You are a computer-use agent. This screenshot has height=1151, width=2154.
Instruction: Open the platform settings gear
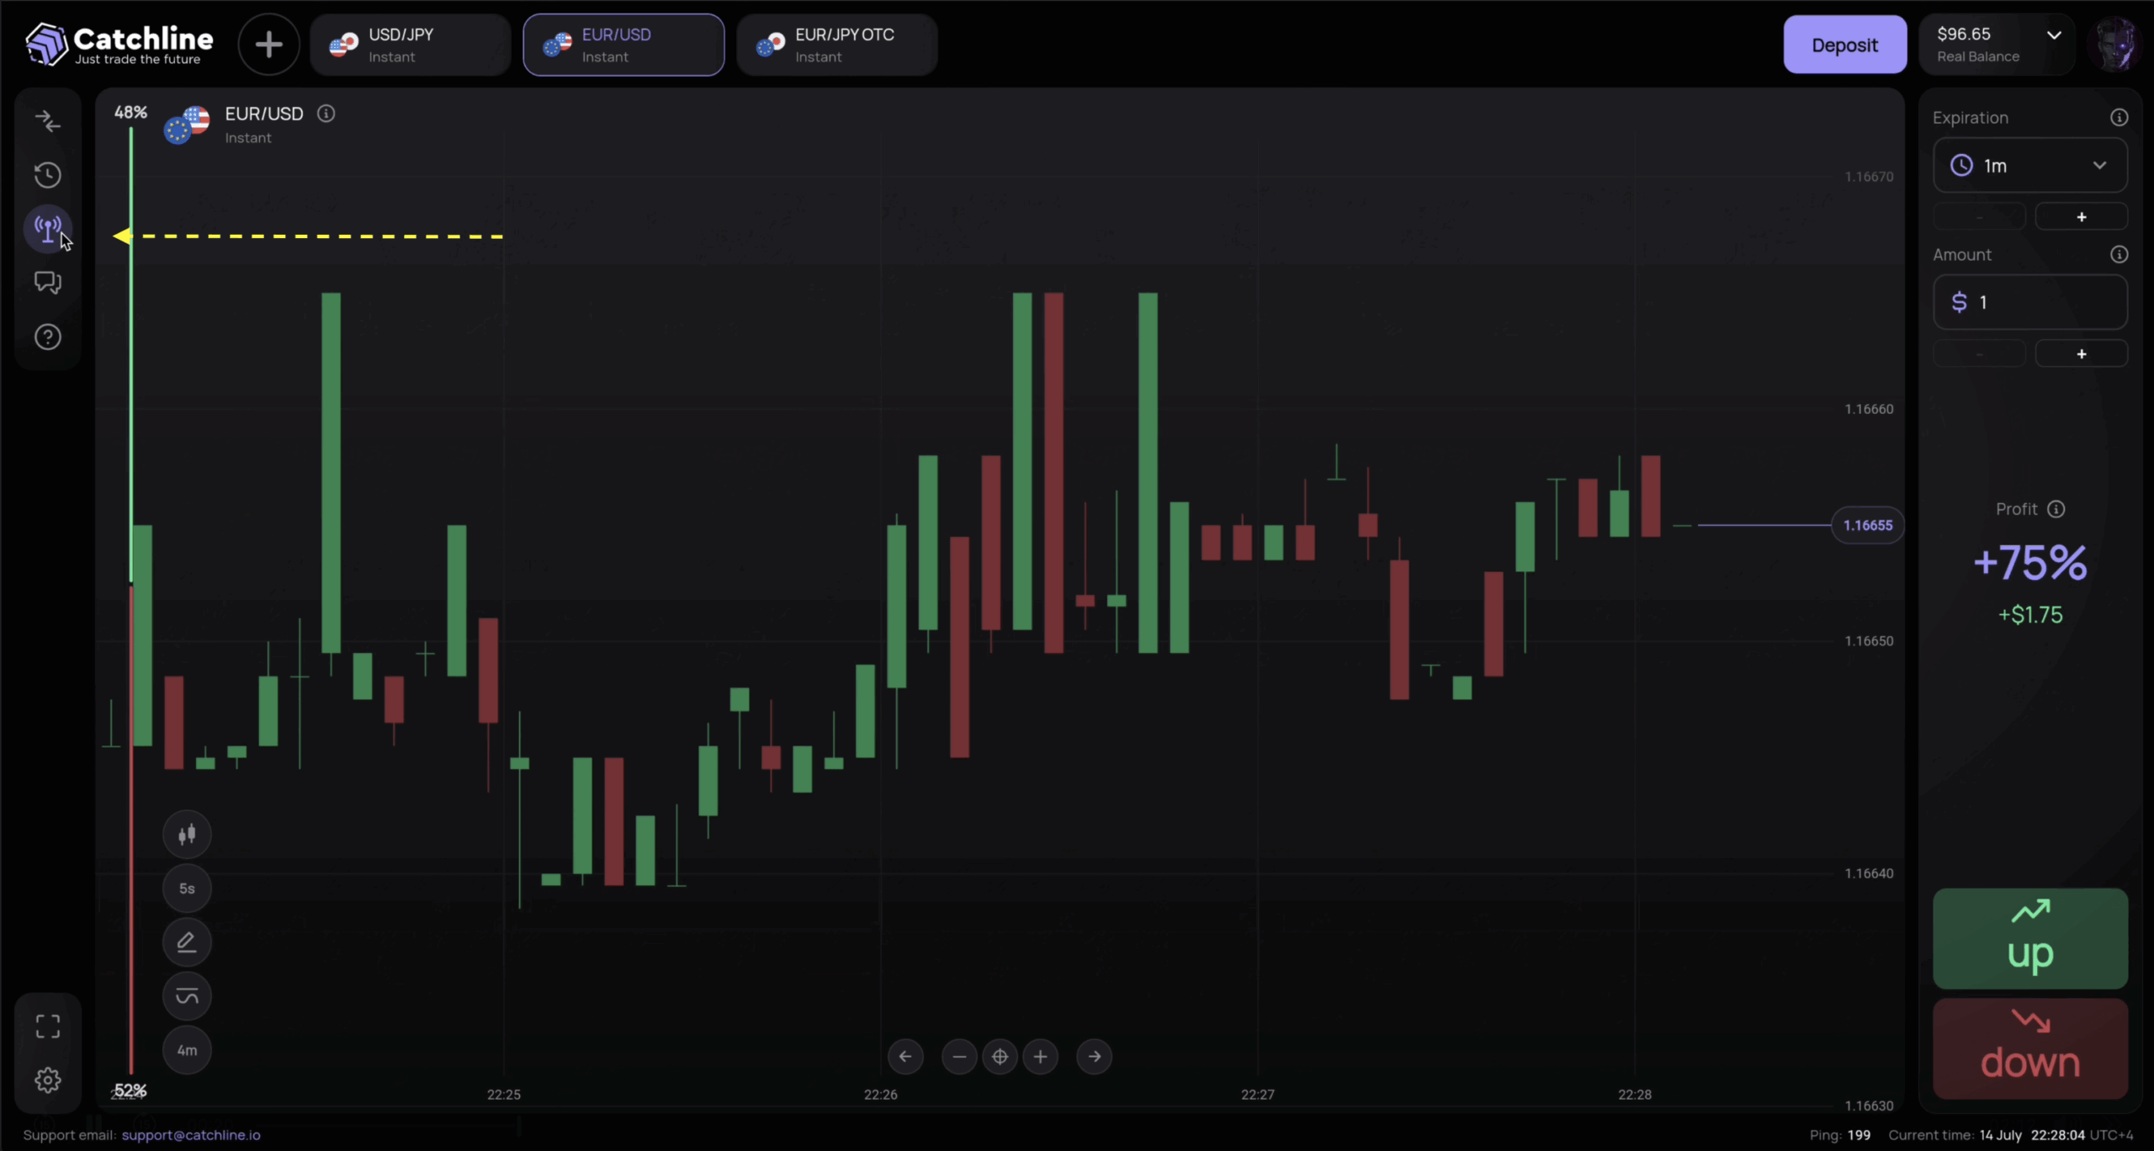(48, 1080)
